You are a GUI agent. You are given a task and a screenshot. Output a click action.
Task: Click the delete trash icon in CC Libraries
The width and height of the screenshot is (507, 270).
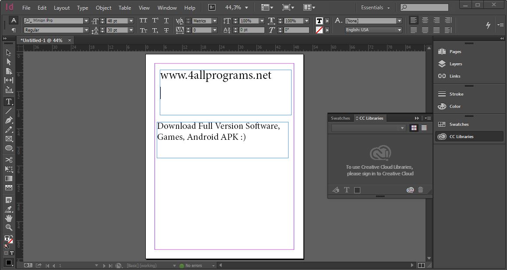tap(420, 190)
